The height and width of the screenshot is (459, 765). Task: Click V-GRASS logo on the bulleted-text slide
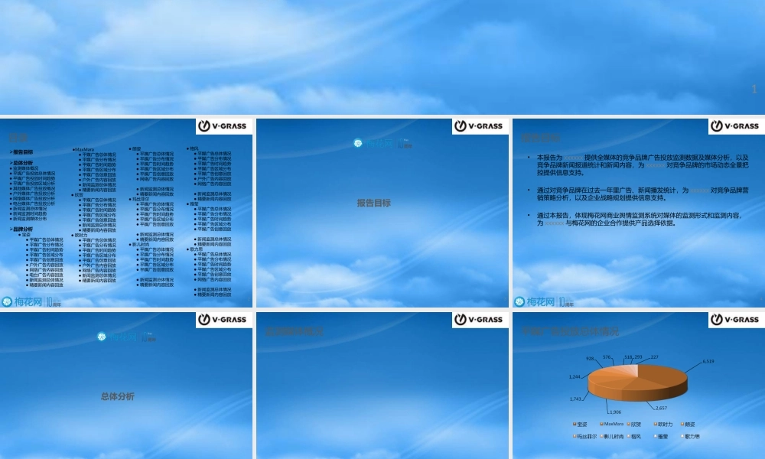[x=736, y=126]
